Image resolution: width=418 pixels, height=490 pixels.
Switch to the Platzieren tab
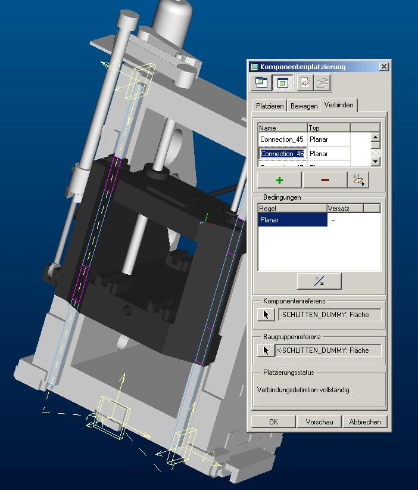[270, 106]
